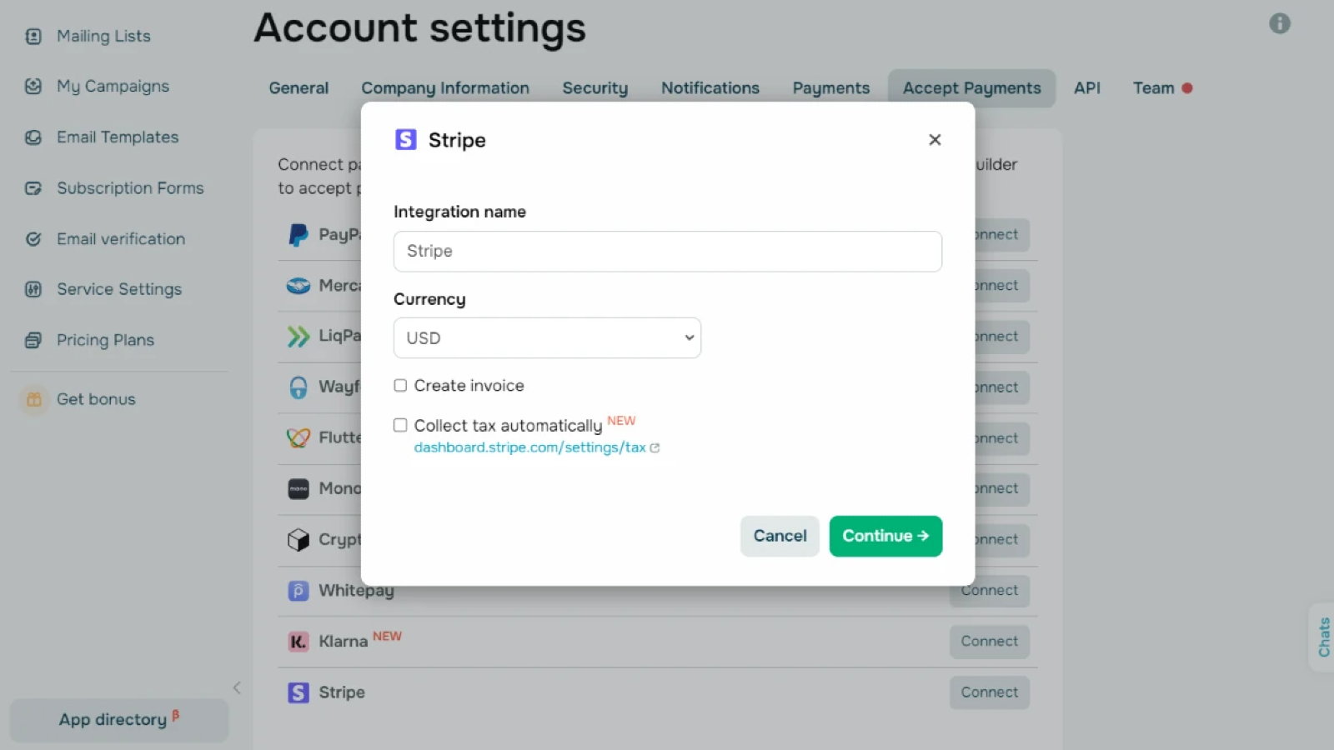Open the Currency USD dropdown
Image resolution: width=1334 pixels, height=750 pixels.
click(x=547, y=338)
